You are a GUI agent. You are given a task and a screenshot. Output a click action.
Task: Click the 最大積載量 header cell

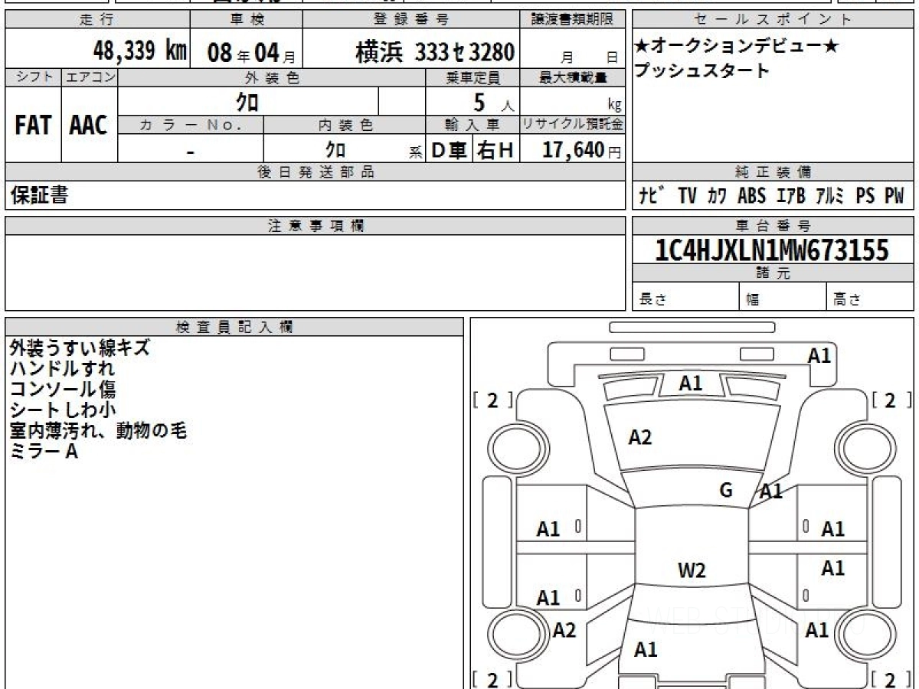coord(573,77)
